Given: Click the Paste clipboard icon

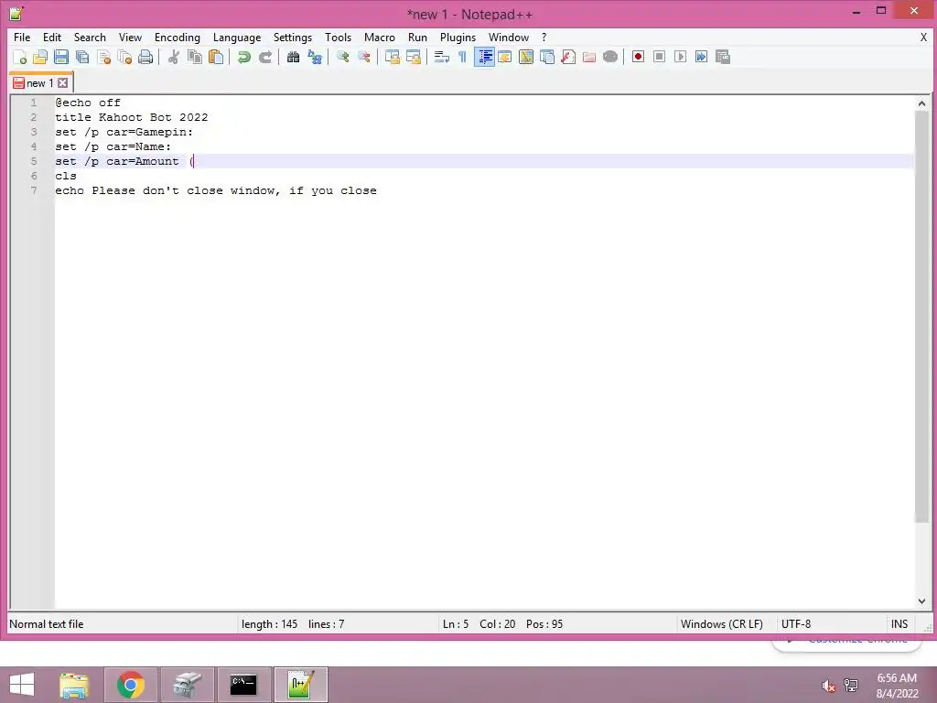Looking at the screenshot, I should click(216, 57).
